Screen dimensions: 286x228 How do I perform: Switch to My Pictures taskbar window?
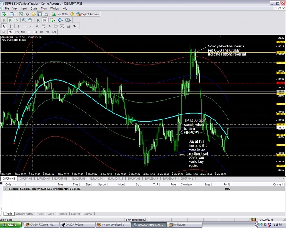click(185, 225)
